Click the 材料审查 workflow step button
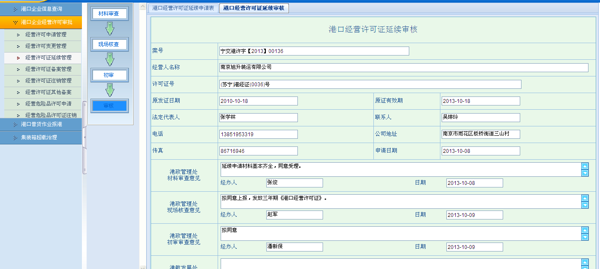The height and width of the screenshot is (269, 600). pyautogui.click(x=109, y=14)
